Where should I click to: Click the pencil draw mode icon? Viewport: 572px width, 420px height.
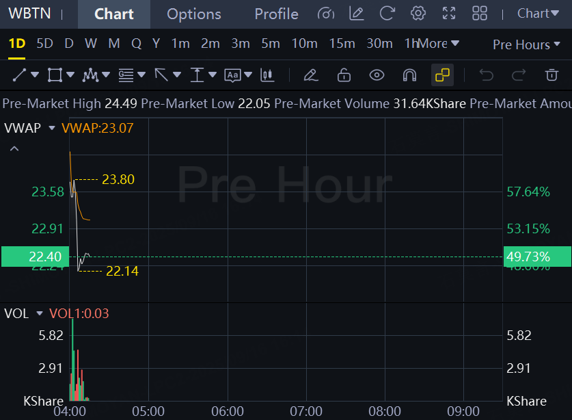311,75
